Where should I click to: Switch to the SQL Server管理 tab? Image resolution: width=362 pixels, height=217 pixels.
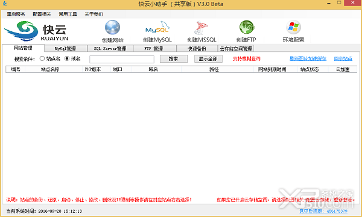110,49
